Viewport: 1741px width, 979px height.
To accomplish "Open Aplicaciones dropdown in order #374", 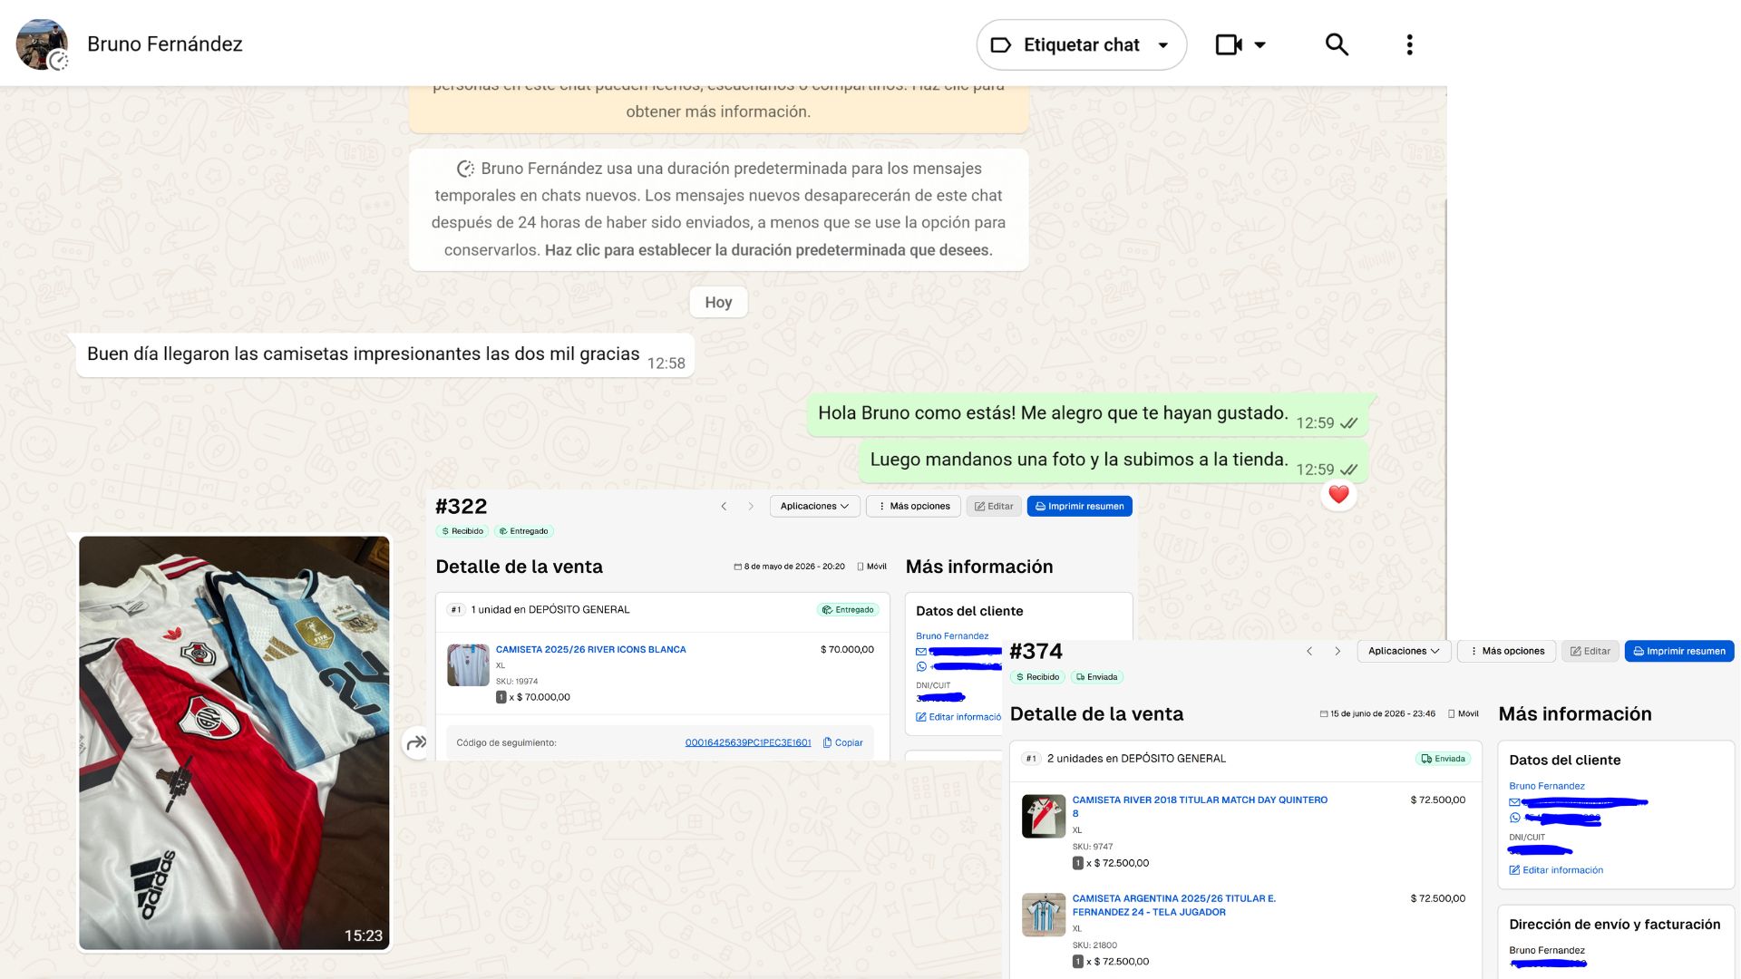I will click(1404, 651).
